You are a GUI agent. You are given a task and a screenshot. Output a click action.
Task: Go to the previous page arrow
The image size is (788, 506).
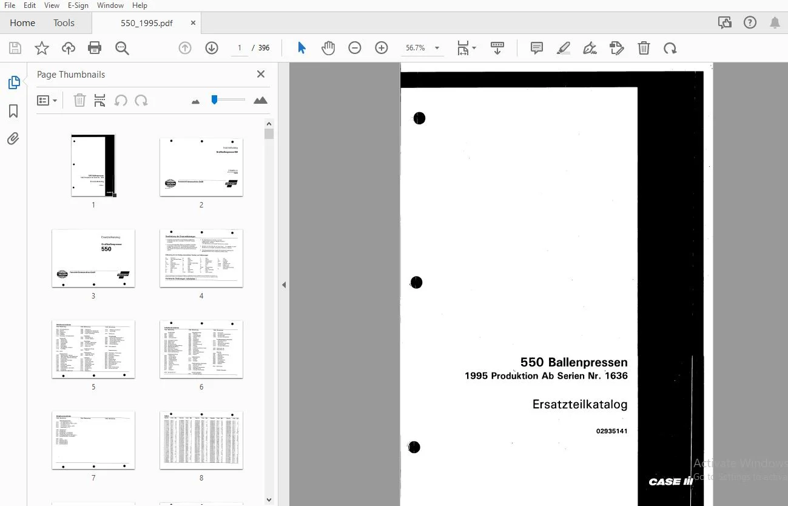pyautogui.click(x=185, y=48)
